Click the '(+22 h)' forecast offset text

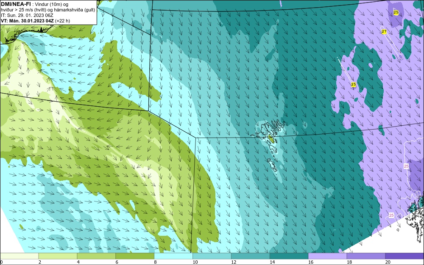click(62, 21)
